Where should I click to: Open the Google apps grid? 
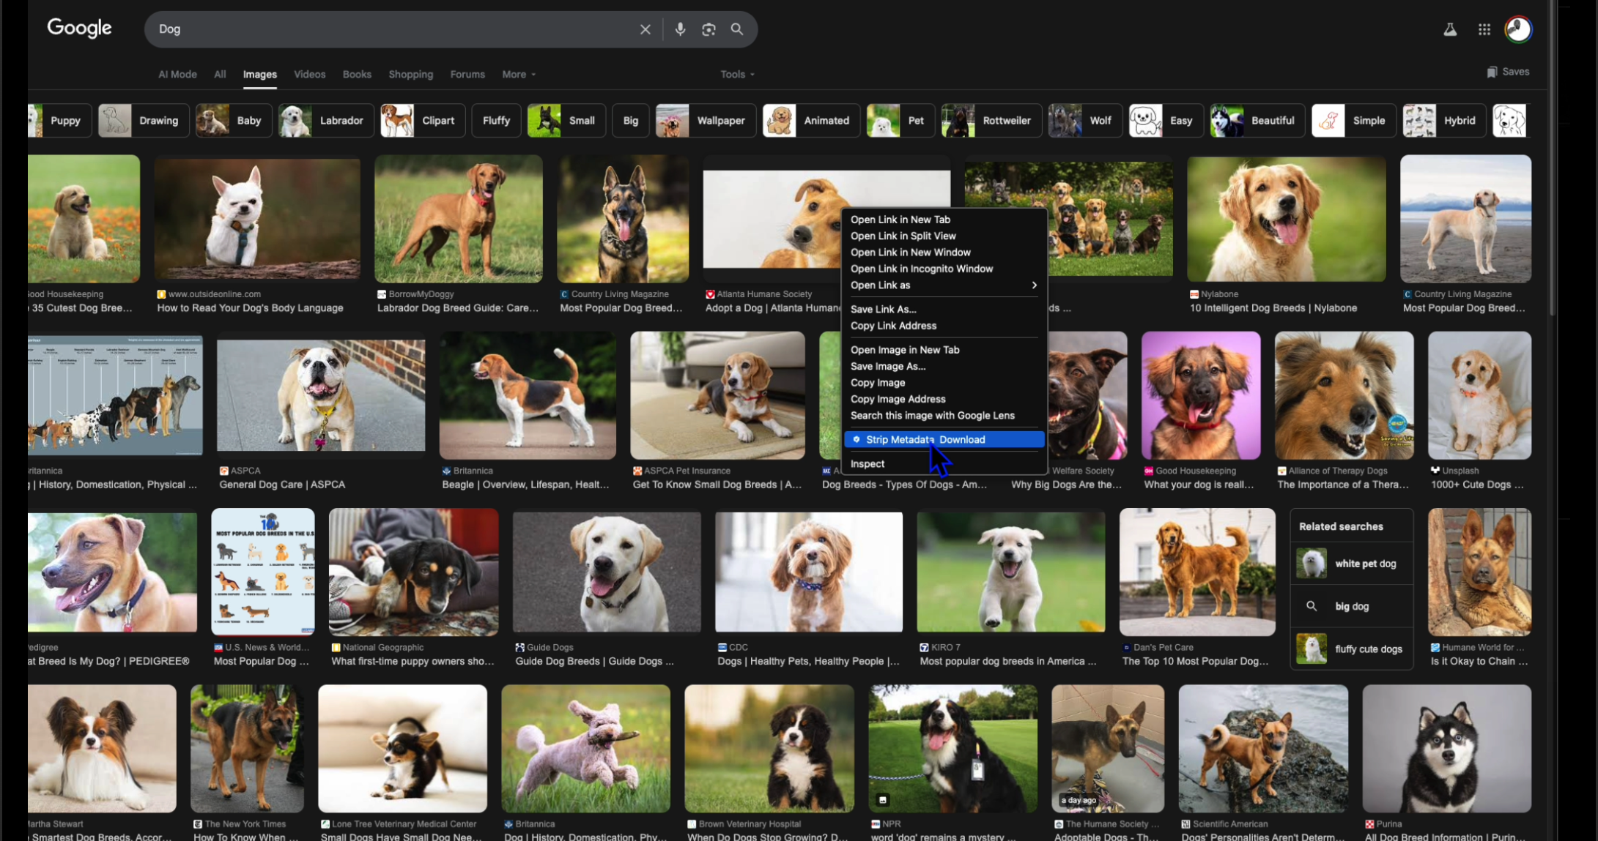coord(1484,29)
